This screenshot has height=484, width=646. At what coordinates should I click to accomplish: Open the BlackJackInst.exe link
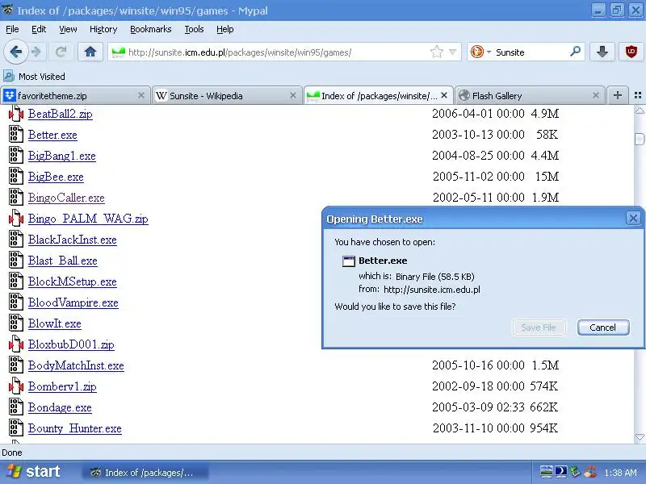(x=73, y=240)
